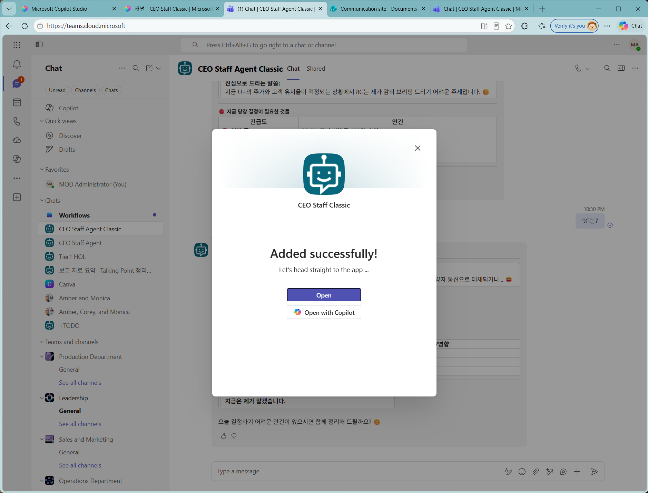Send the message with the arrow icon

595,472
